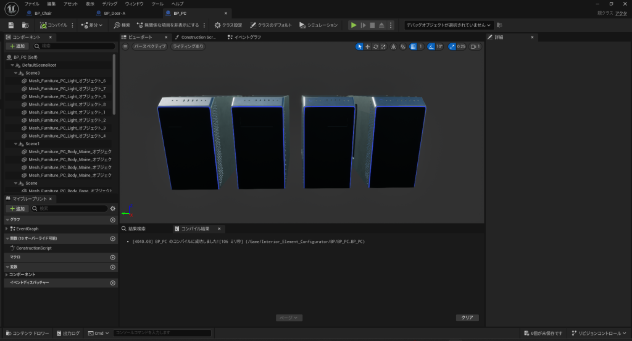
Task: Select the Translate (move) tool in viewport
Action: [368, 46]
